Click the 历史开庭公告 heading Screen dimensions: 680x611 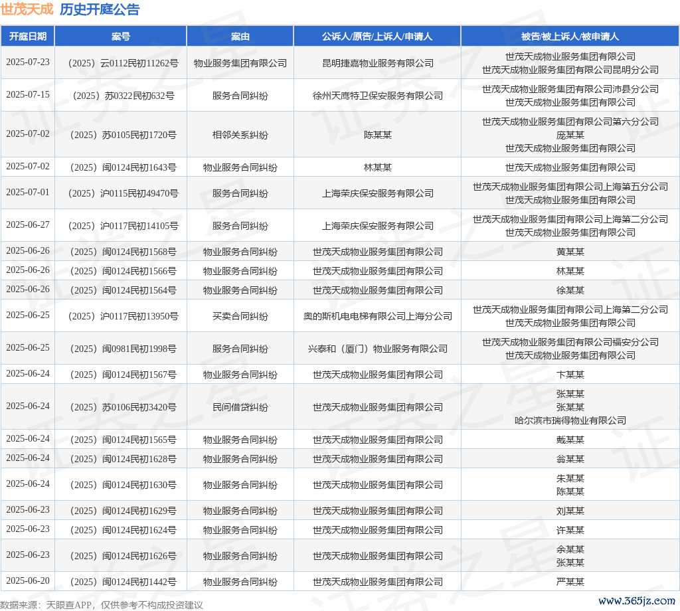coord(100,9)
